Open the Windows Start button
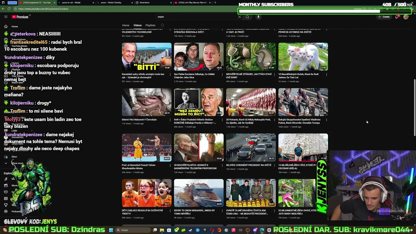416x234 pixels. (x=111, y=230)
